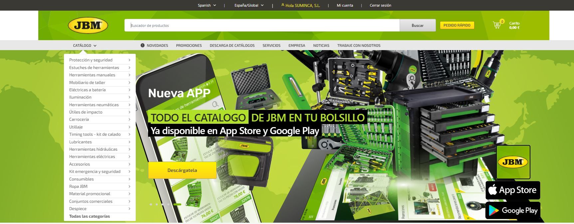Click the square JBM app icon

tap(513, 162)
